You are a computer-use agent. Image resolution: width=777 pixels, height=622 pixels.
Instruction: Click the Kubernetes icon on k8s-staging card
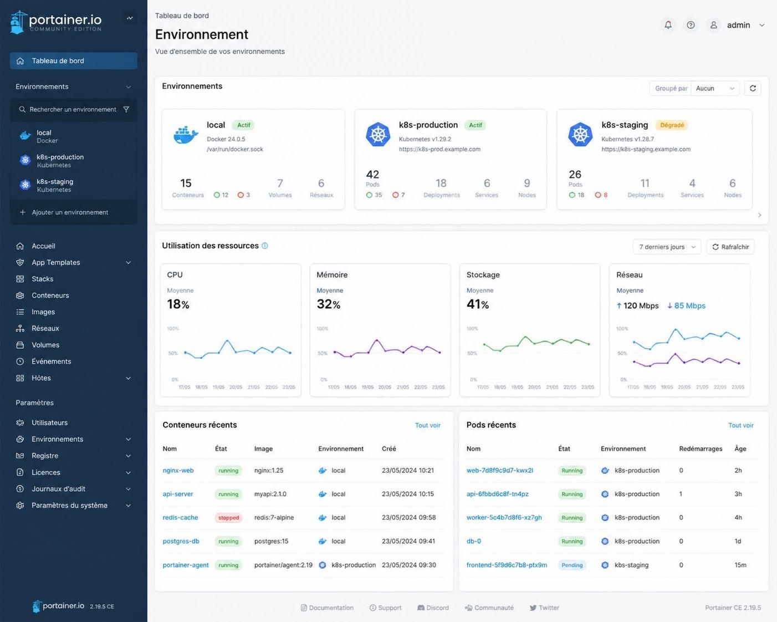click(580, 135)
